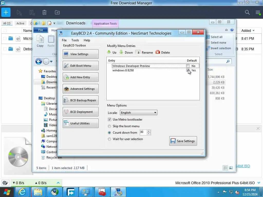Open Advanced Settings section

[80, 88]
